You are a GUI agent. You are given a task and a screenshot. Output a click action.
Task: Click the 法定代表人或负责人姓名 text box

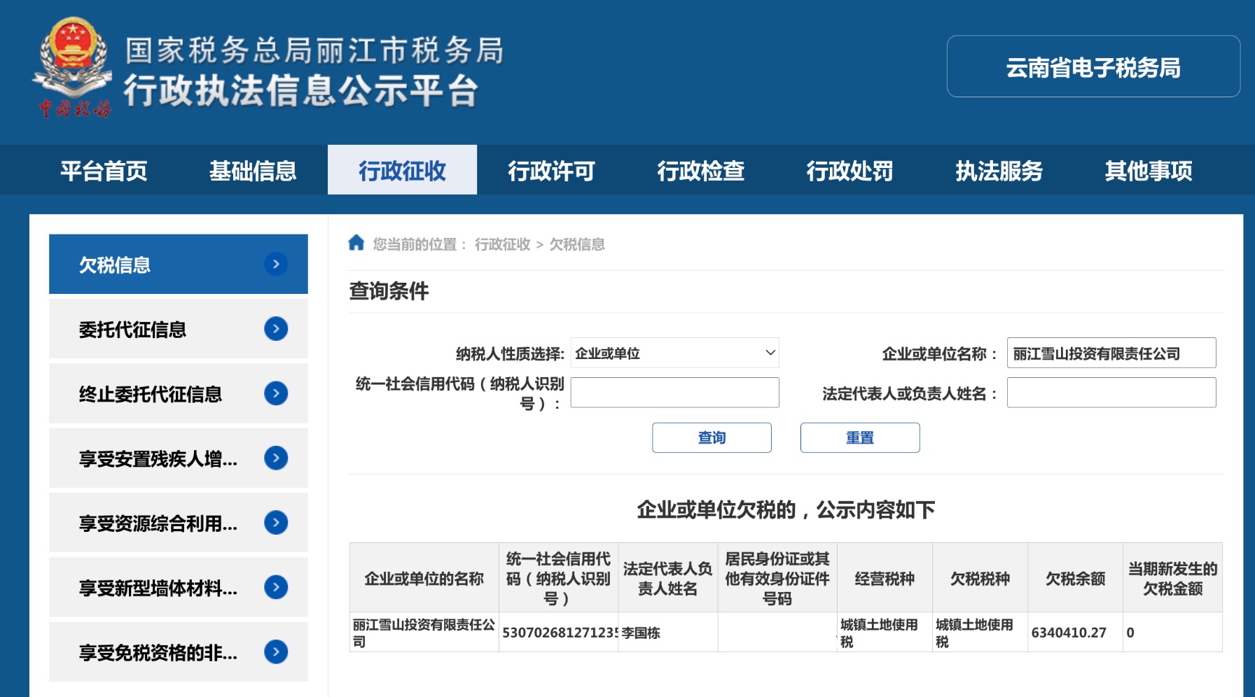(1111, 393)
